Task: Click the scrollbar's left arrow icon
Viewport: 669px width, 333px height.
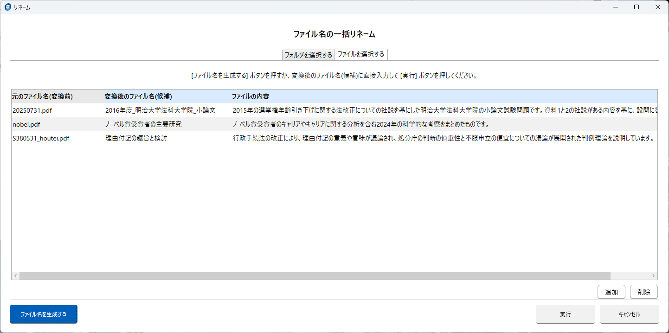Action: (x=15, y=275)
